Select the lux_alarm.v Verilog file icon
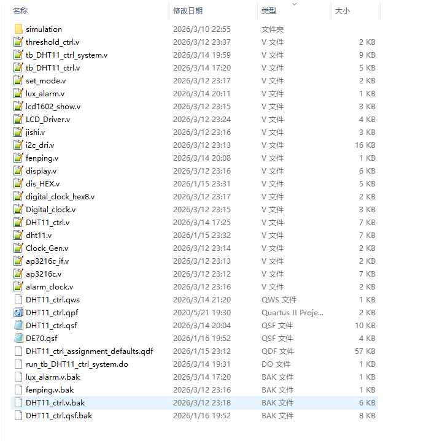This screenshot has height=441, width=434. pyautogui.click(x=18, y=93)
